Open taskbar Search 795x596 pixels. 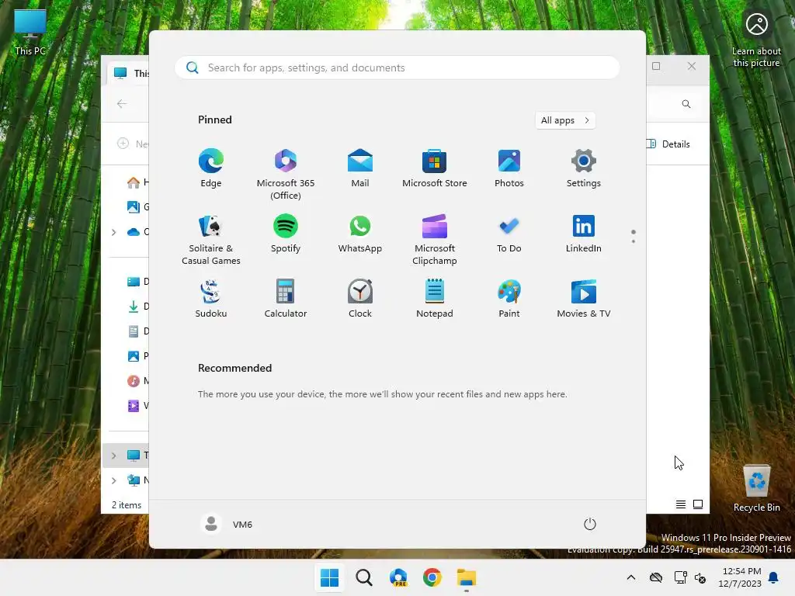[363, 577]
